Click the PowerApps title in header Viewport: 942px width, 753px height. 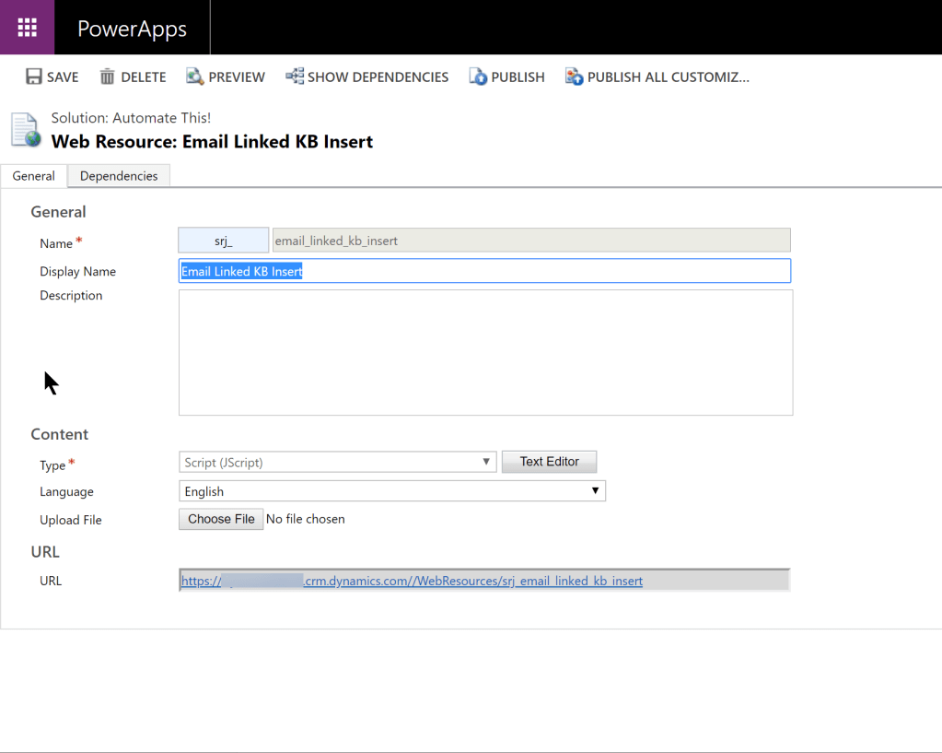point(132,29)
